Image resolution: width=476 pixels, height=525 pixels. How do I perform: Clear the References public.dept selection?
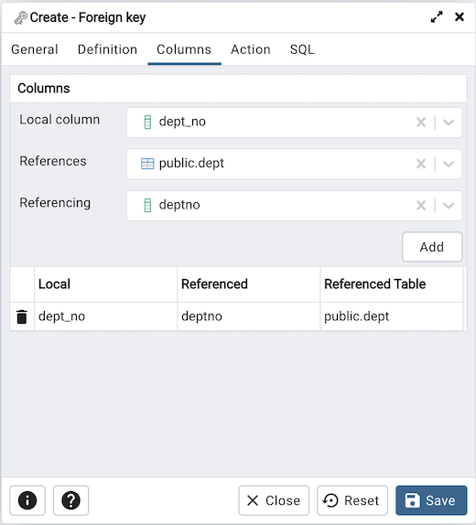pos(421,164)
